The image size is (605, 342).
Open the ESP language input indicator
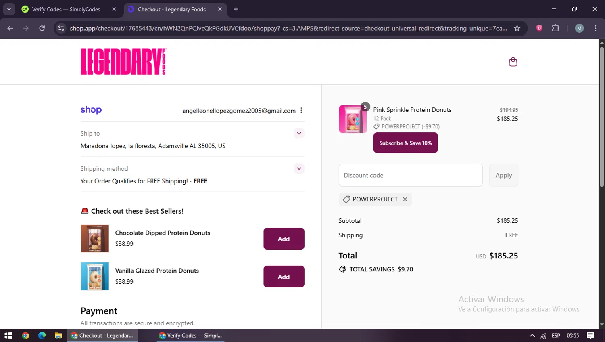(x=556, y=336)
